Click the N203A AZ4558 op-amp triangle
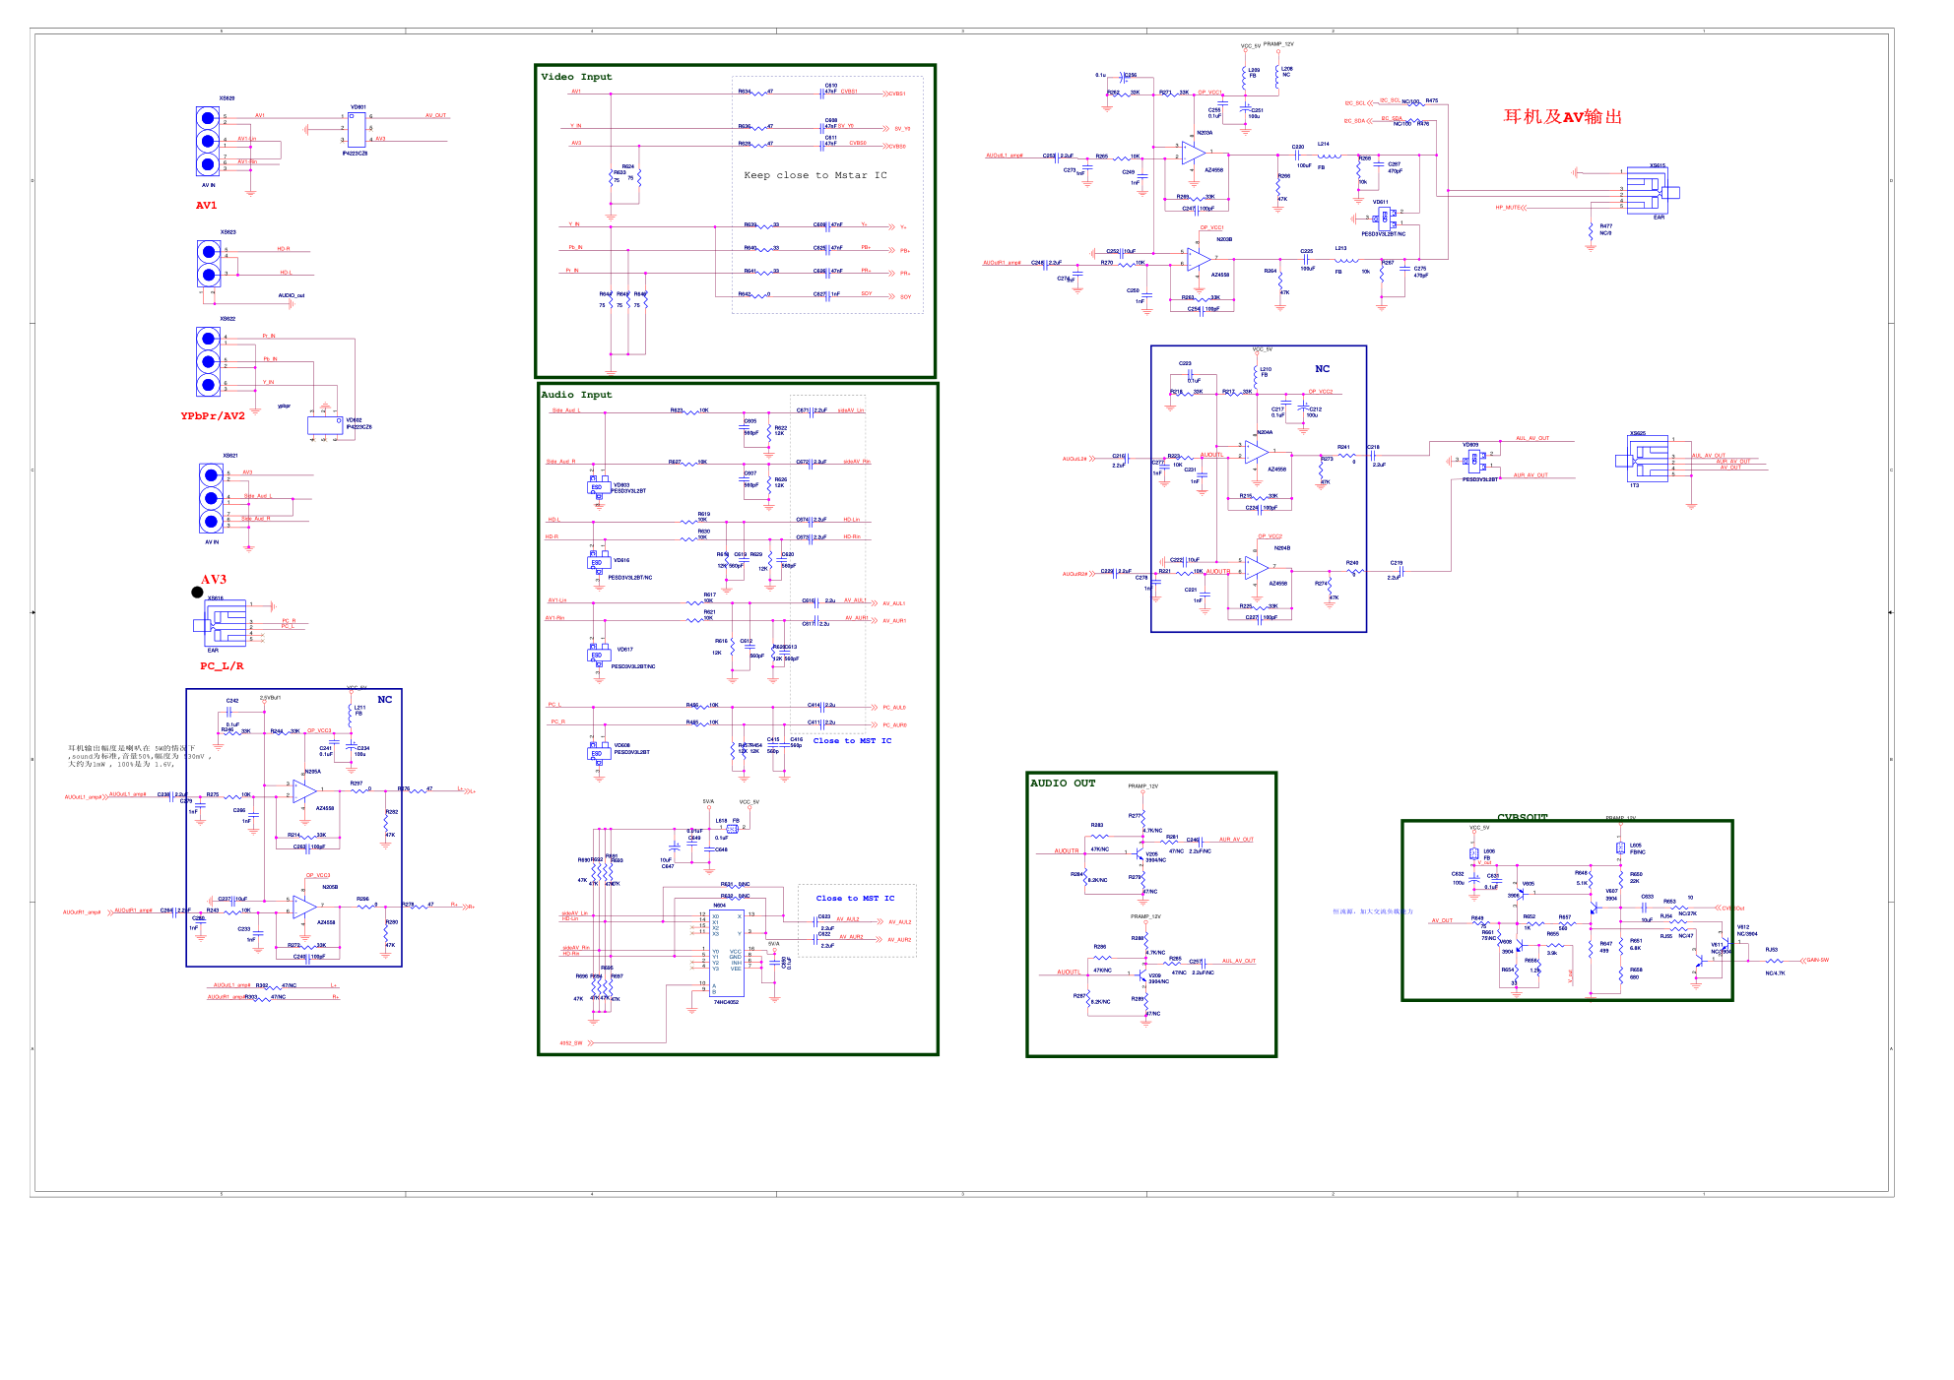 1193,154
